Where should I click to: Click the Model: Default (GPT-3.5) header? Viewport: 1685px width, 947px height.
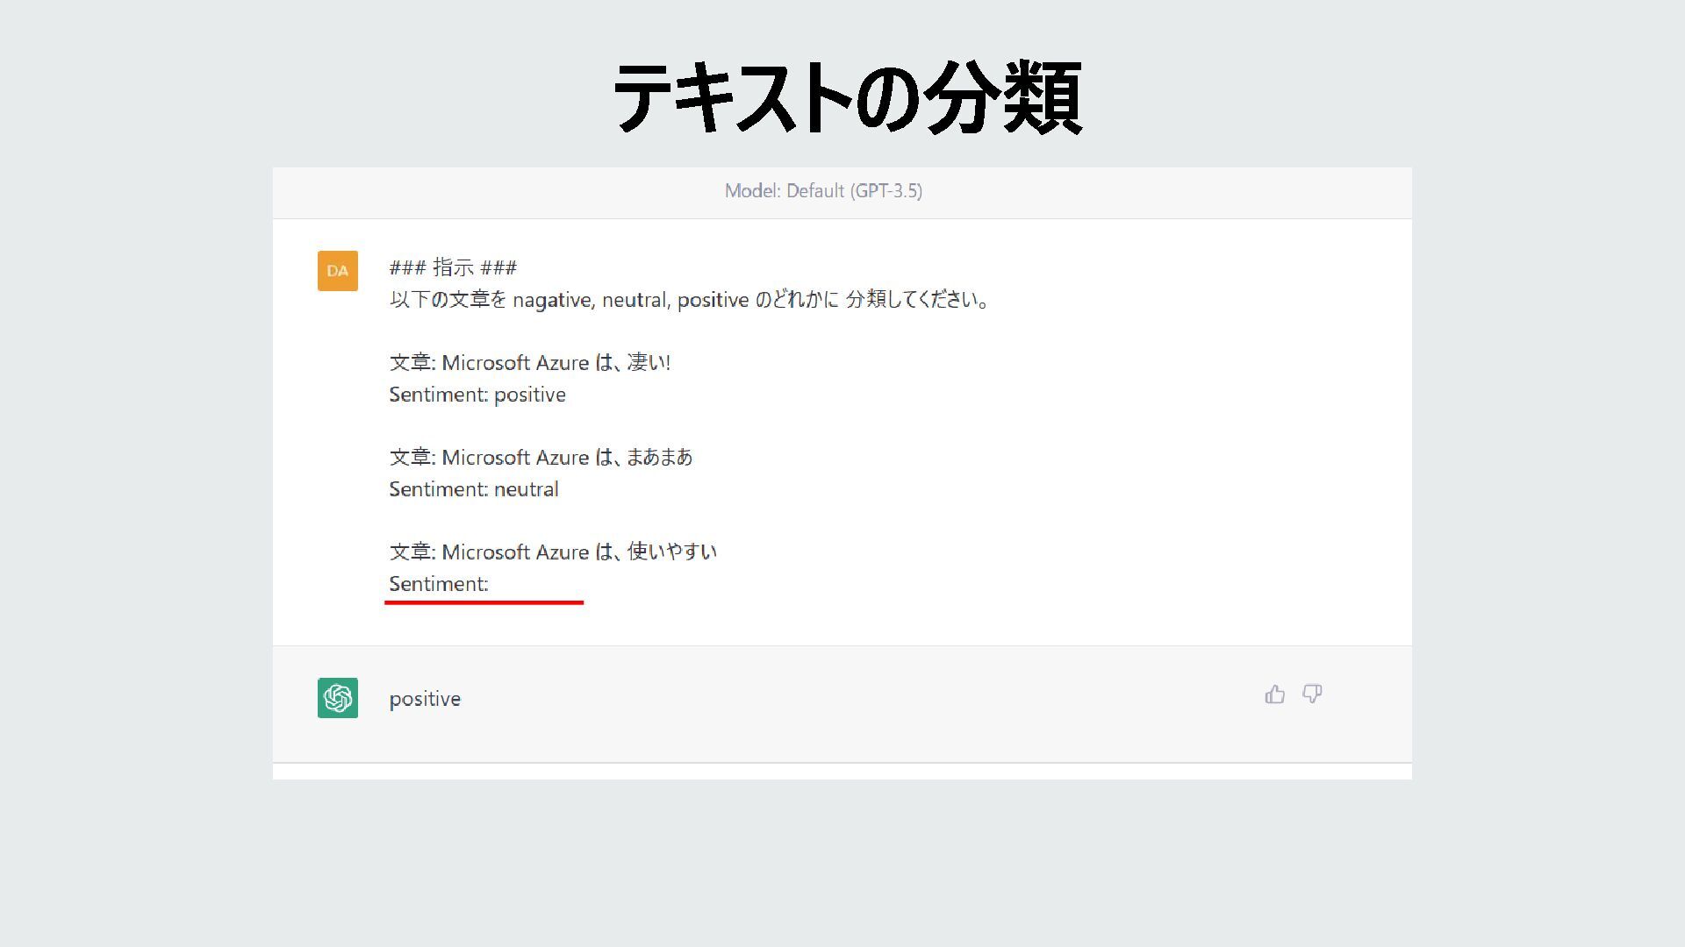point(823,191)
